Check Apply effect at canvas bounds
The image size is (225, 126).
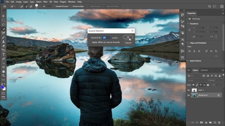point(90,42)
